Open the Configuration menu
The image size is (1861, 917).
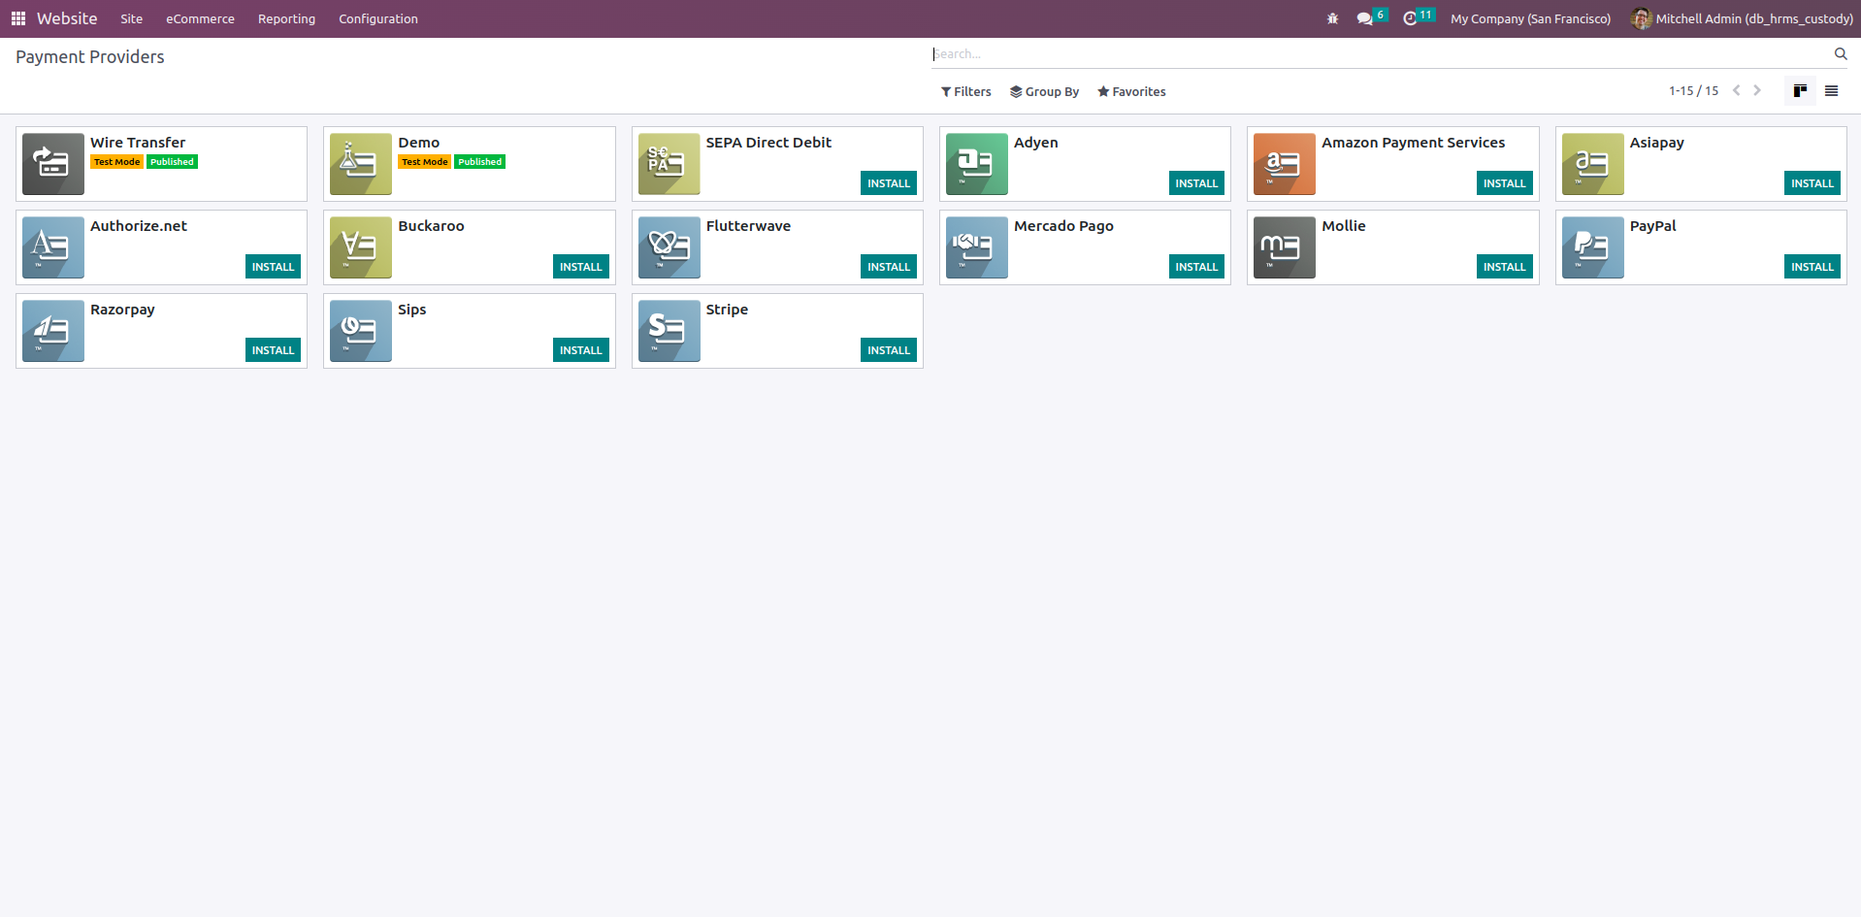[378, 18]
